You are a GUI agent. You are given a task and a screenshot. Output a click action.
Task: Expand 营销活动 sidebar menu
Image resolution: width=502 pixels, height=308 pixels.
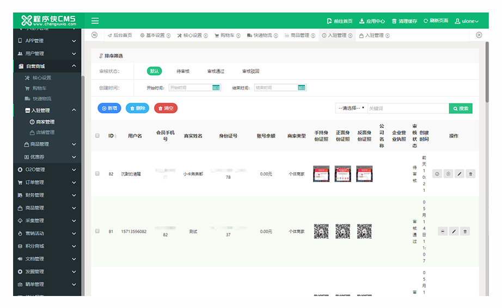point(47,233)
